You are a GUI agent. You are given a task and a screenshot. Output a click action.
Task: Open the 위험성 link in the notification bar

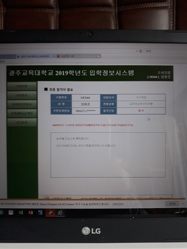pos(118,204)
